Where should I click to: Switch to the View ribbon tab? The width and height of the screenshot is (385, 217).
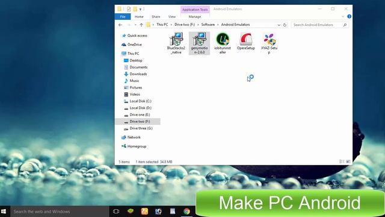[x=172, y=16]
